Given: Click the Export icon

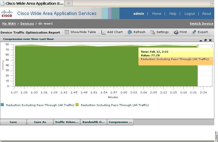Looking at the screenshot, I should click(x=194, y=32).
